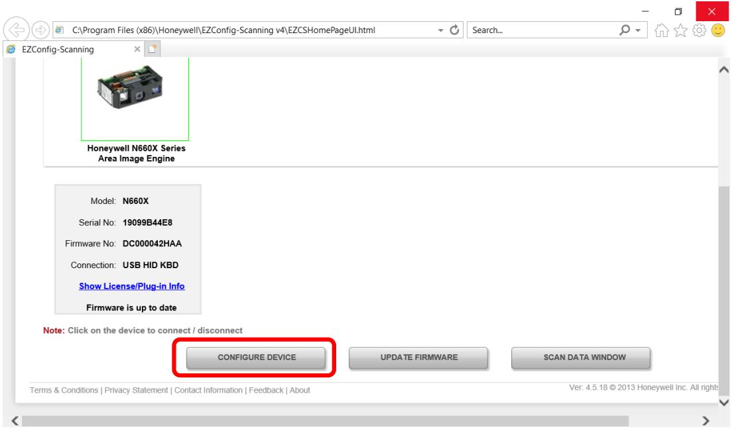This screenshot has height=429, width=736.
Task: Click the smiley feedback icon
Action: coord(717,30)
